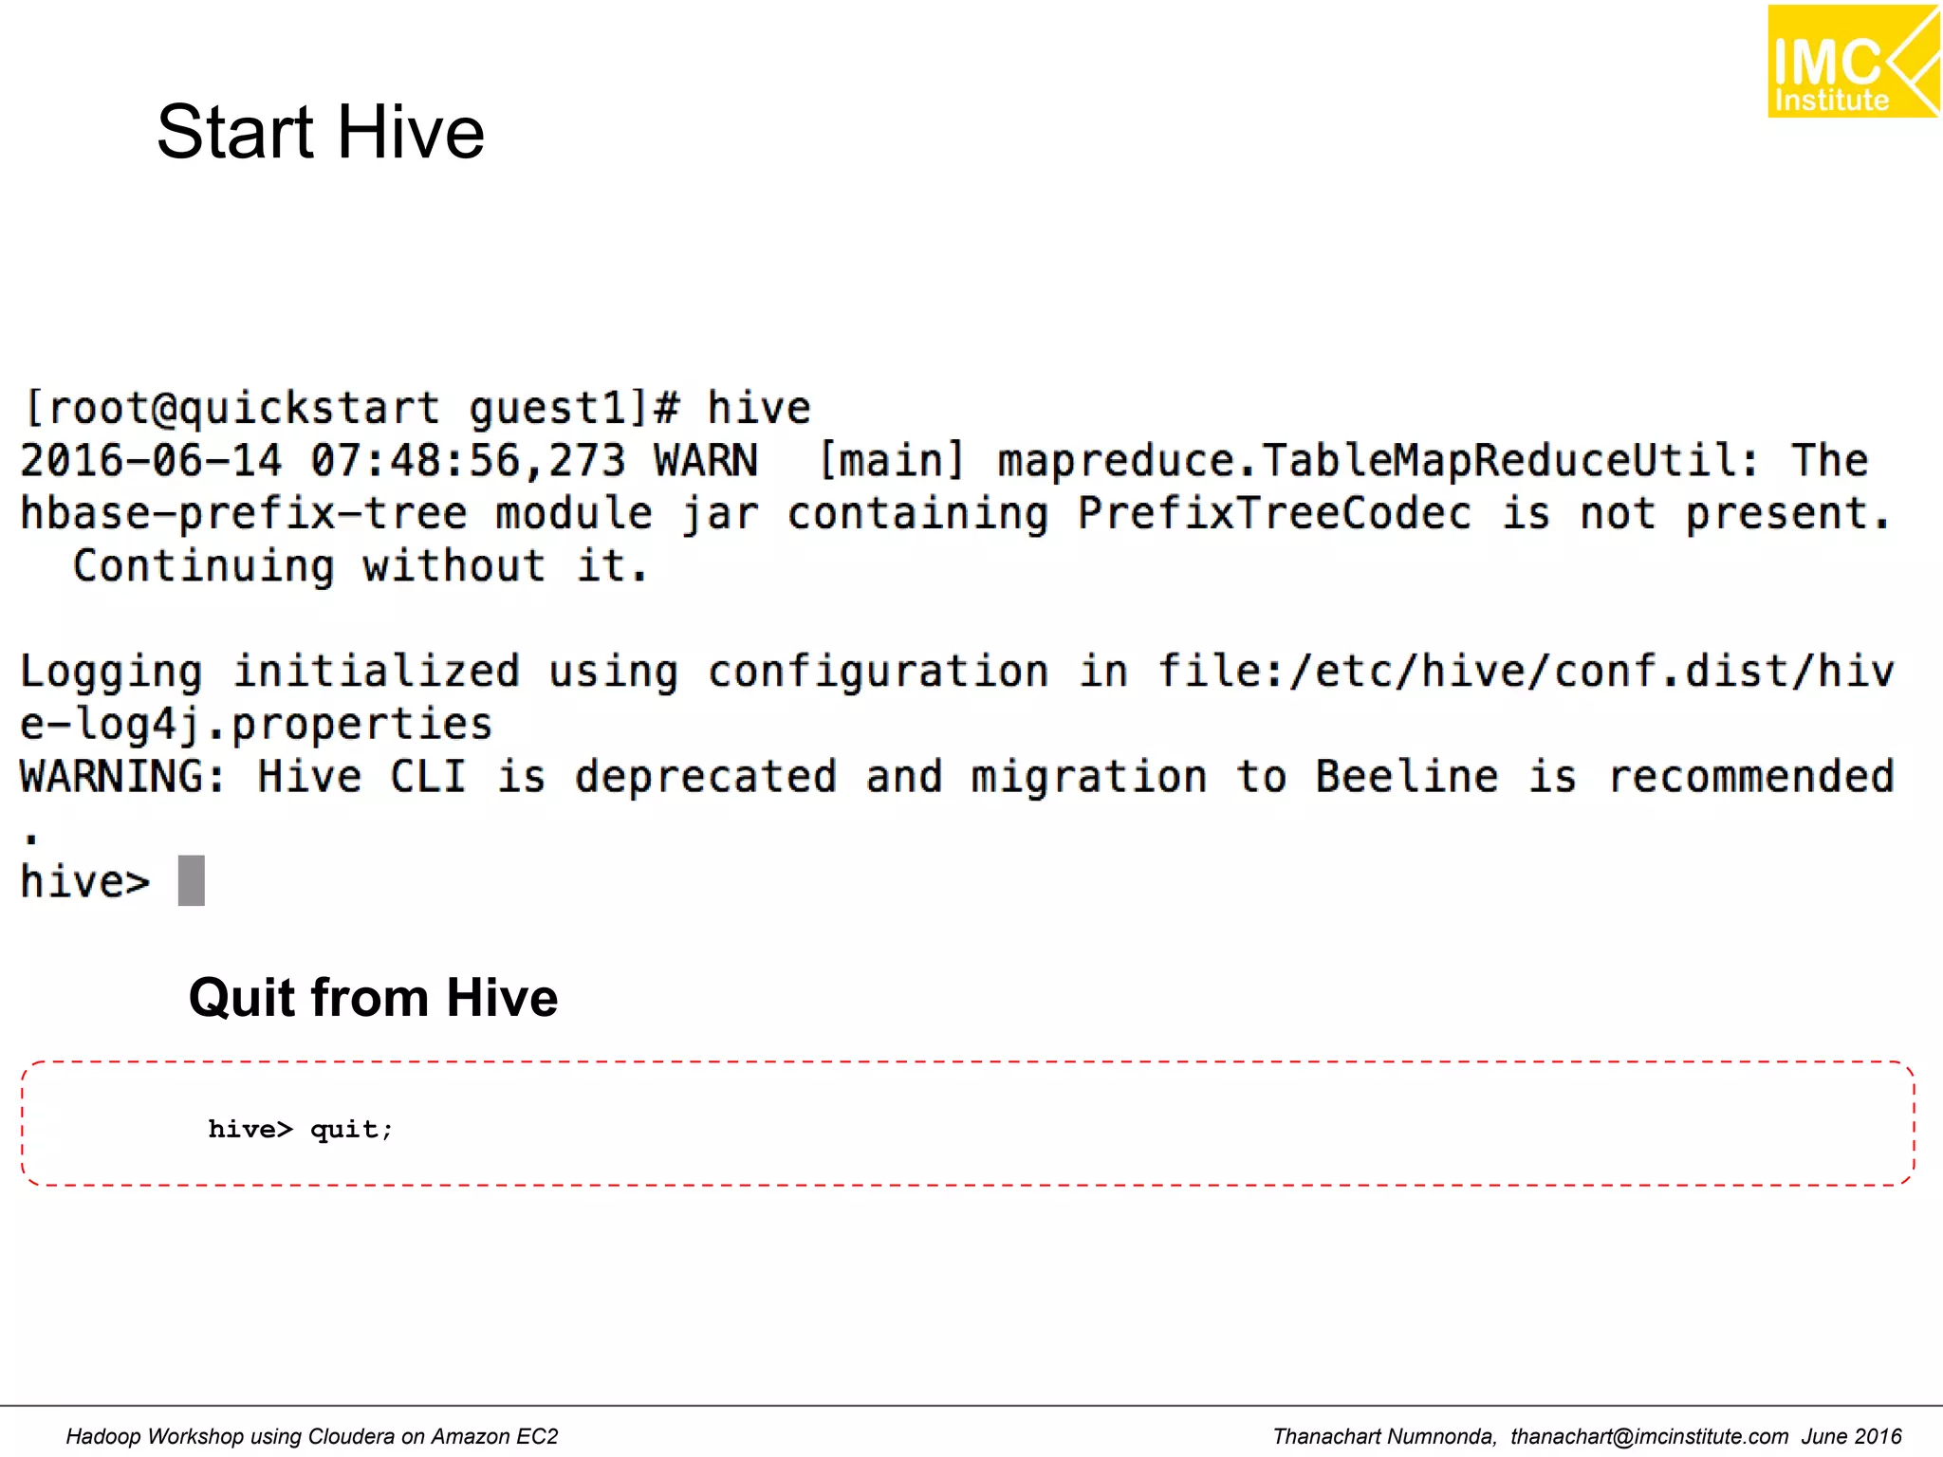Click the '[root@quickstart guest1]# hive' command line
The width and height of the screenshot is (1943, 1457).
click(x=417, y=409)
